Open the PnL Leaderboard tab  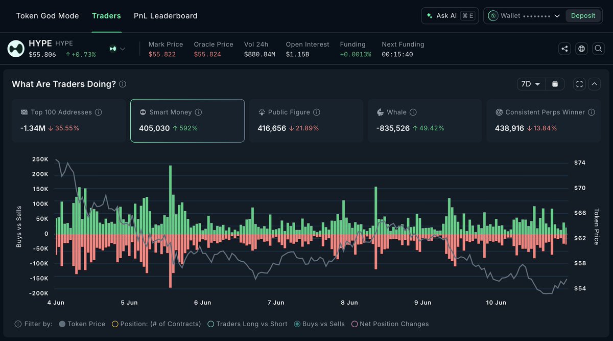coord(166,16)
